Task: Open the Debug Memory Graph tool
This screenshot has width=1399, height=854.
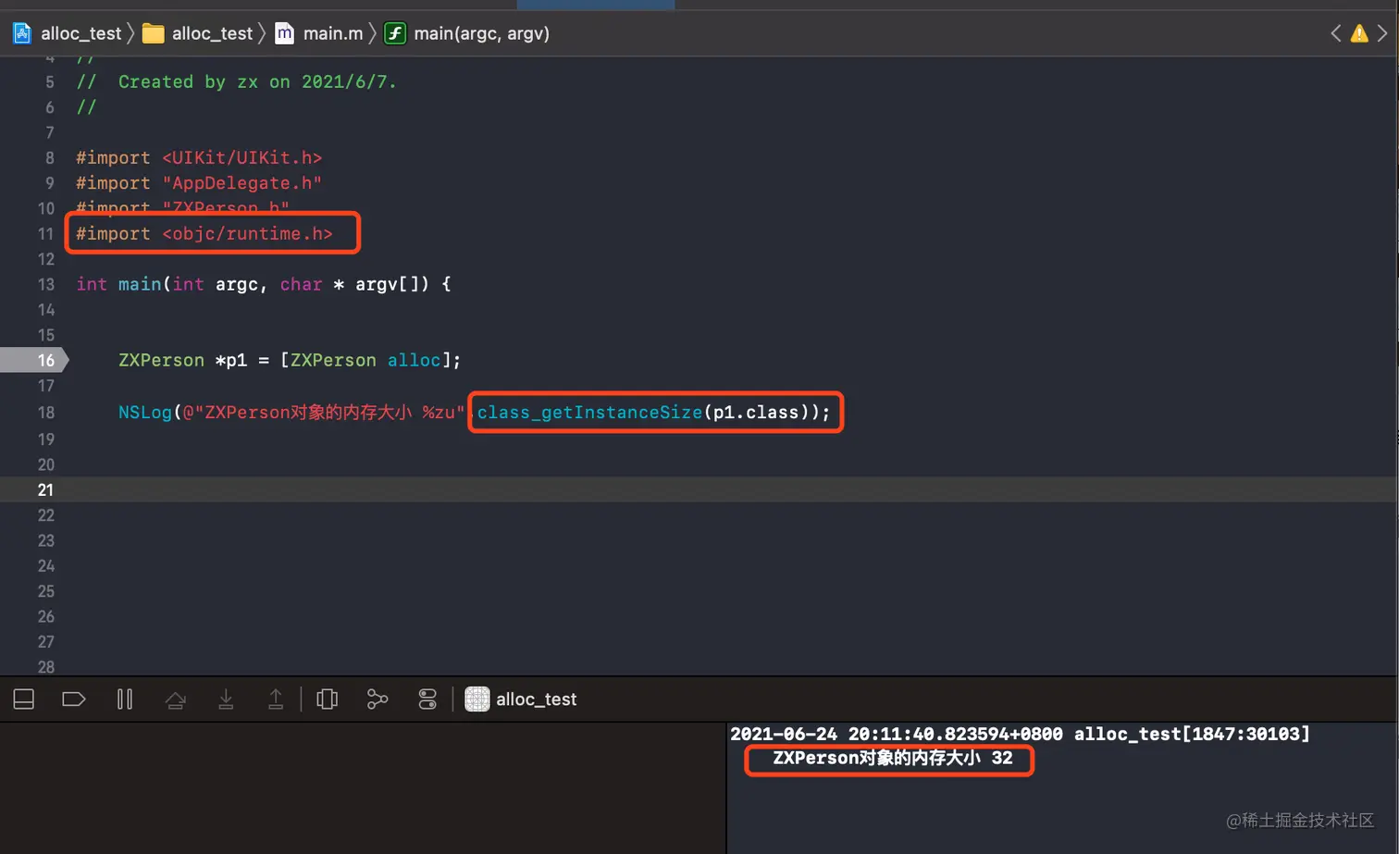Action: point(378,699)
